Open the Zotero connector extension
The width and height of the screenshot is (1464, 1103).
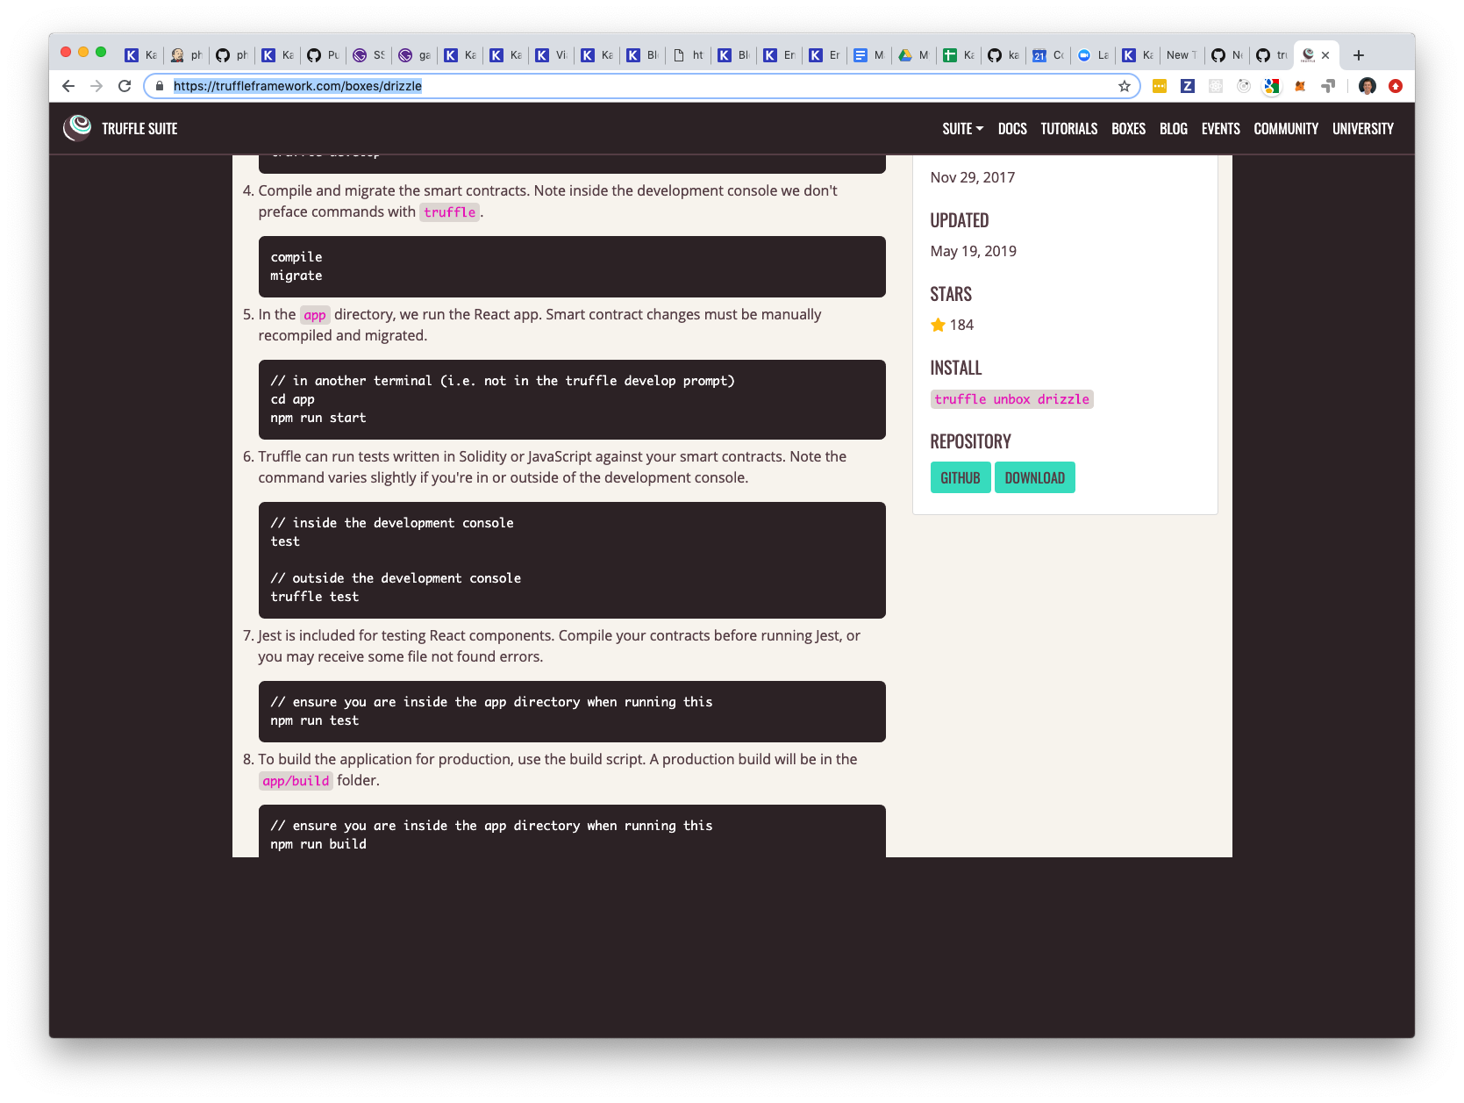(x=1187, y=86)
